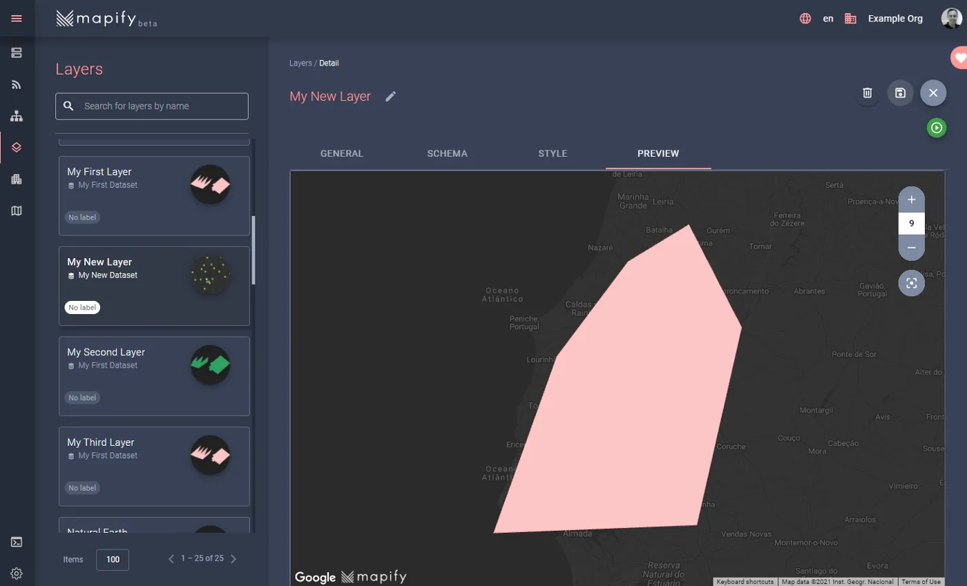Select the My Third Layer card
Viewport: 967px width, 586px height.
click(154, 467)
